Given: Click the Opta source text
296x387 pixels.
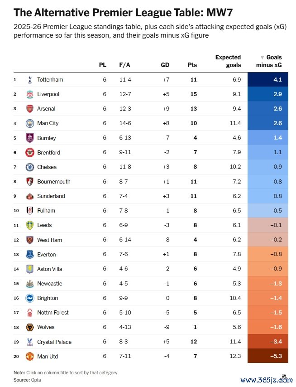Looking at the screenshot, I should [34, 380].
